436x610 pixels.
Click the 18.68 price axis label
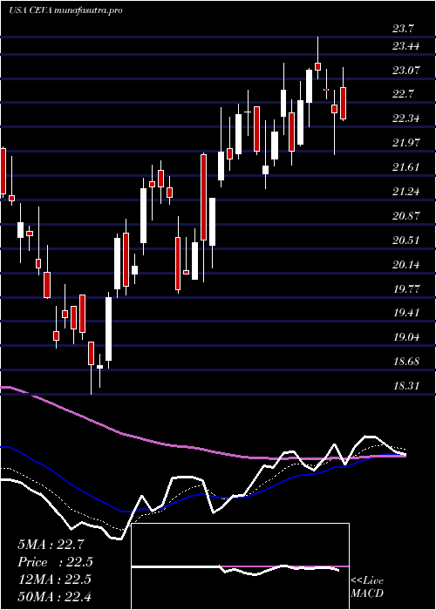[406, 362]
